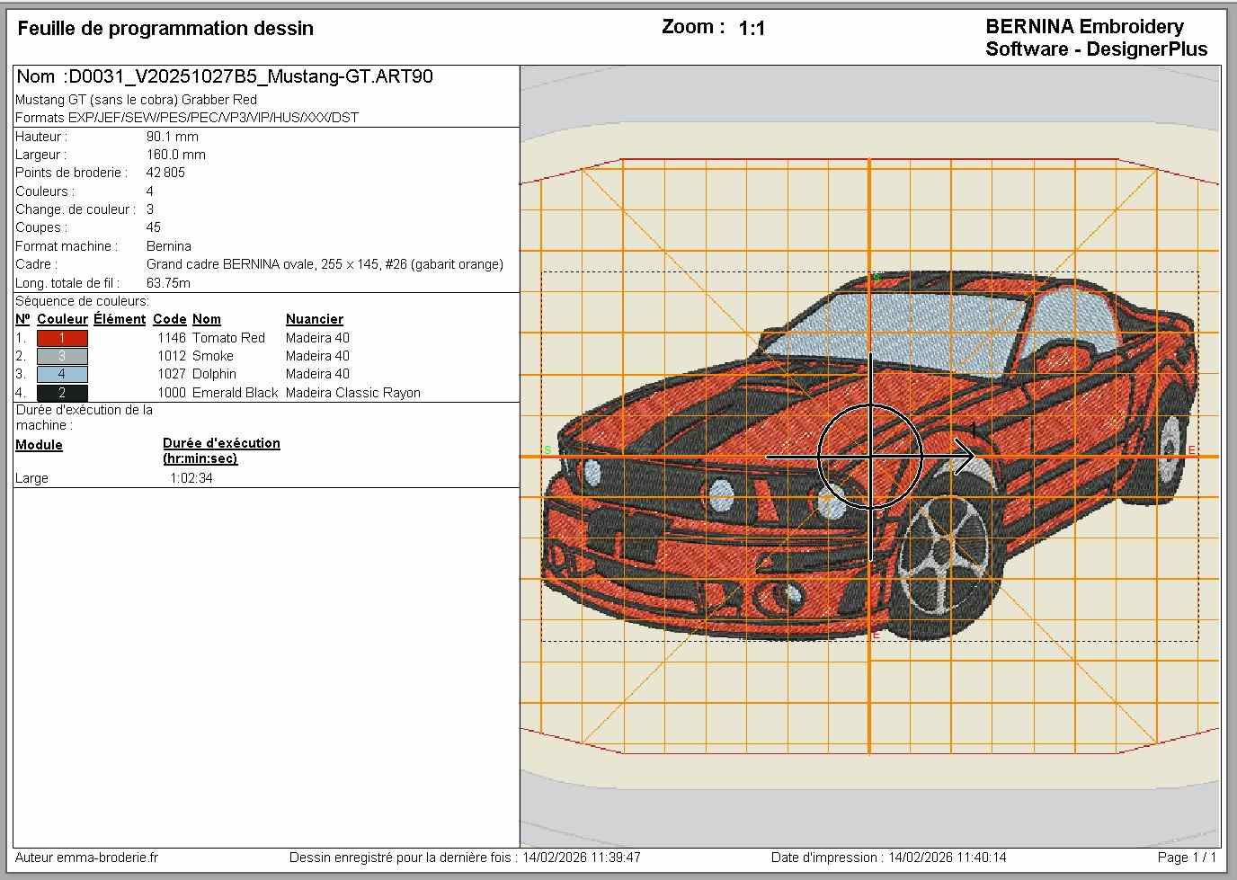Click the Smoke gray color swatch numbered 3
1237x880 pixels.
point(62,356)
